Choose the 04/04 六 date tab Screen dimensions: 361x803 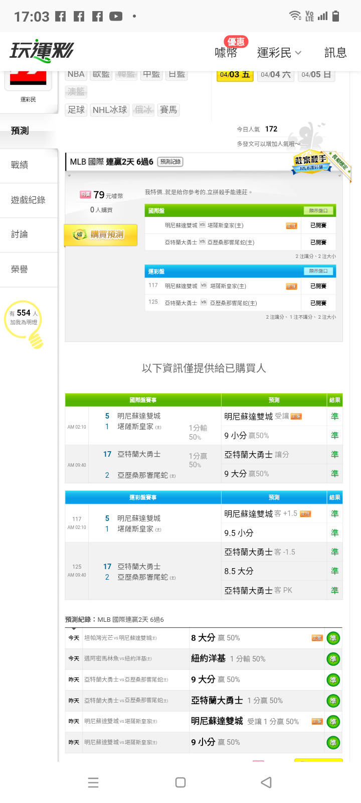[x=276, y=75]
